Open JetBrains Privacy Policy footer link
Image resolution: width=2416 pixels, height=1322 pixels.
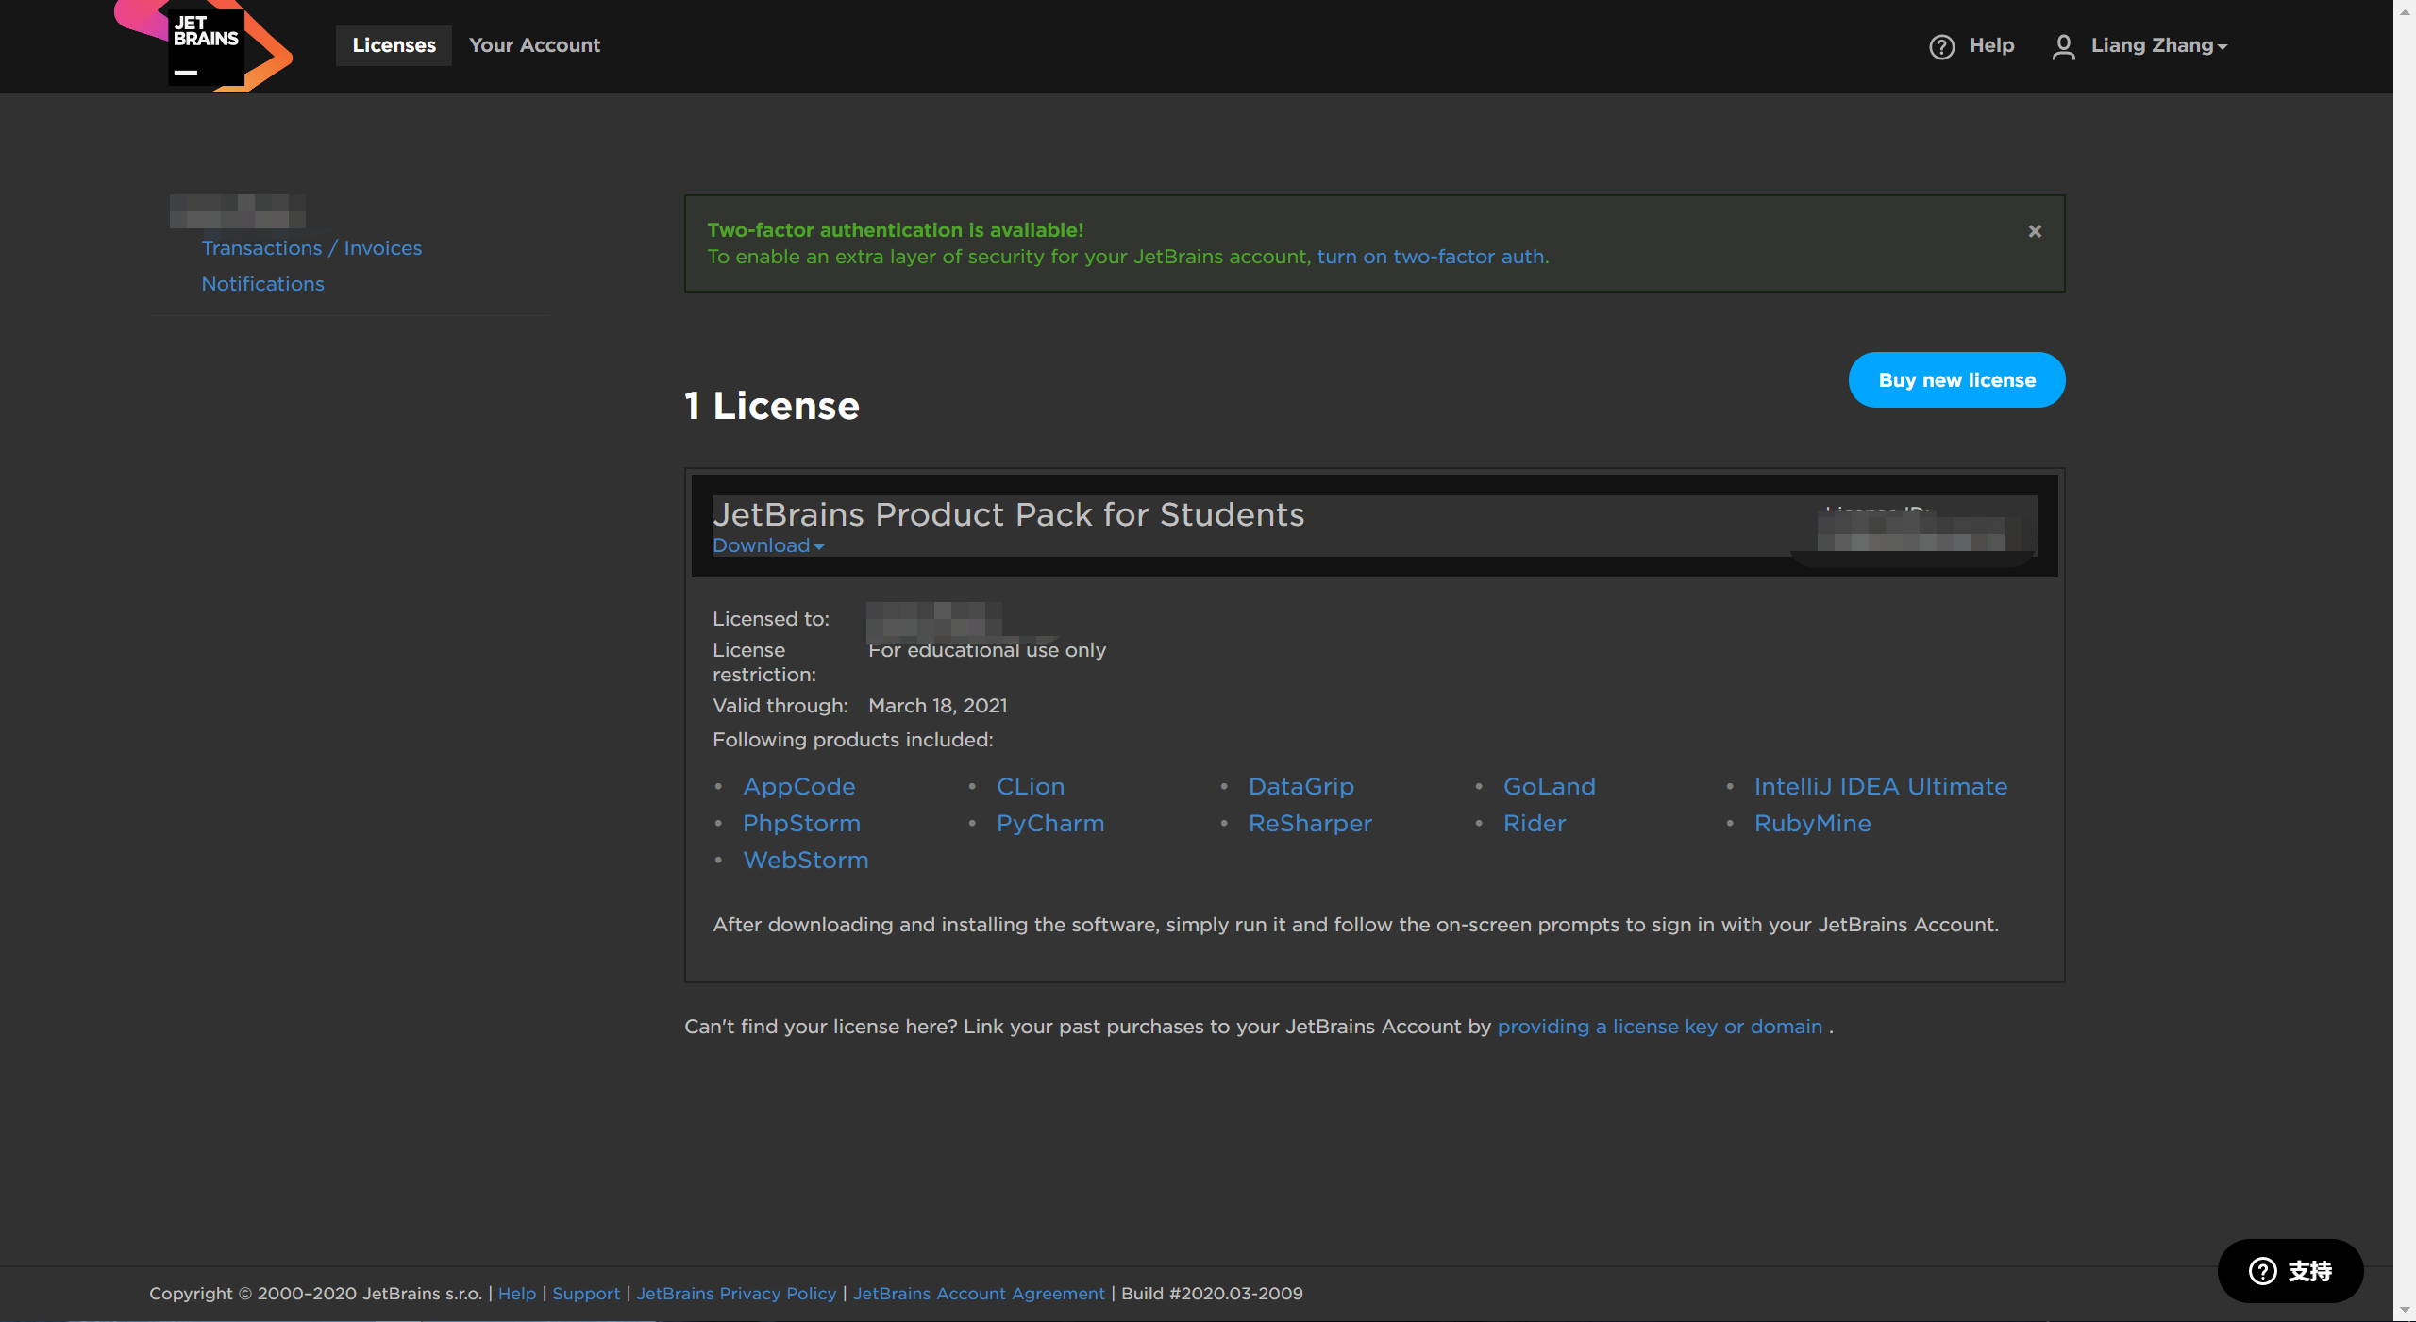click(x=736, y=1294)
